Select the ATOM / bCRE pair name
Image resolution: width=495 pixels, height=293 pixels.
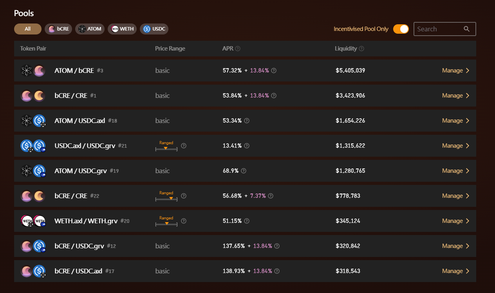click(74, 71)
